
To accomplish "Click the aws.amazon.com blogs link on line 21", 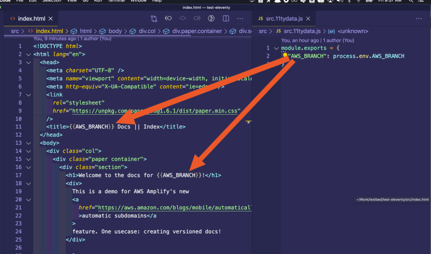I will (174, 208).
